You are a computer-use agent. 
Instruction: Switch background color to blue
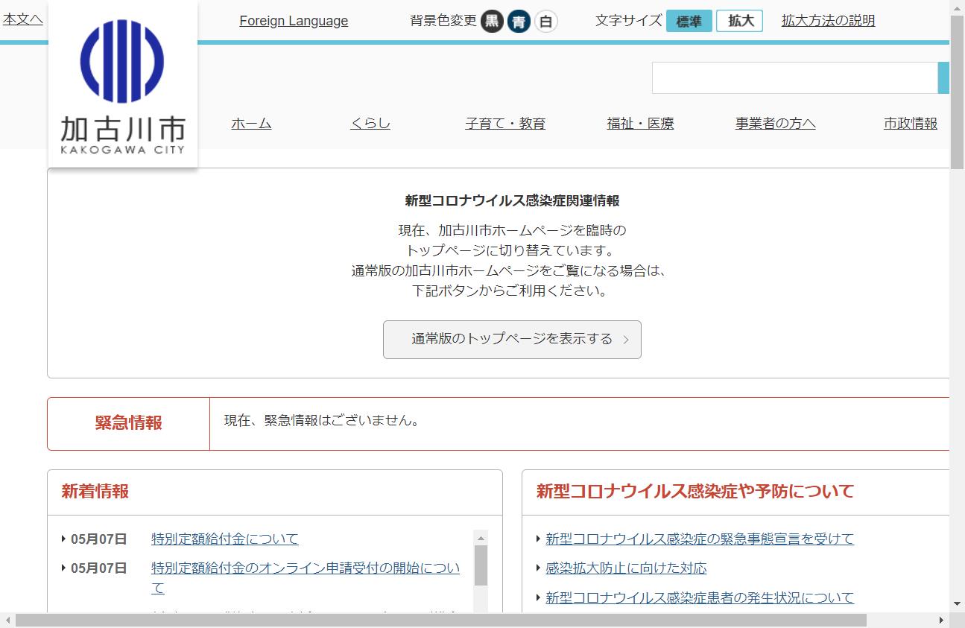coord(519,22)
